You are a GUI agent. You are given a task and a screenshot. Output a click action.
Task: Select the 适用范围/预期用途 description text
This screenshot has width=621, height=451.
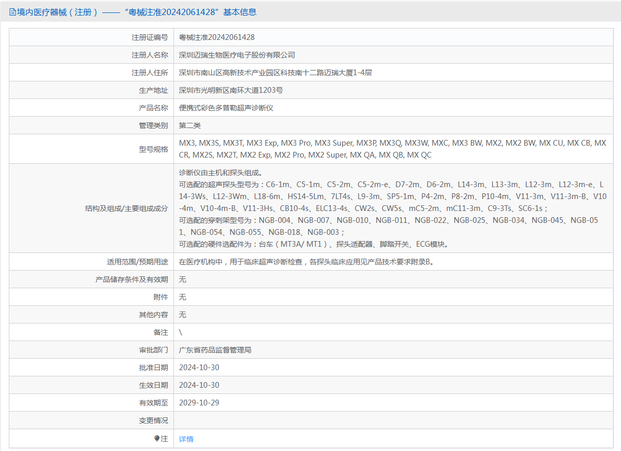point(306,262)
